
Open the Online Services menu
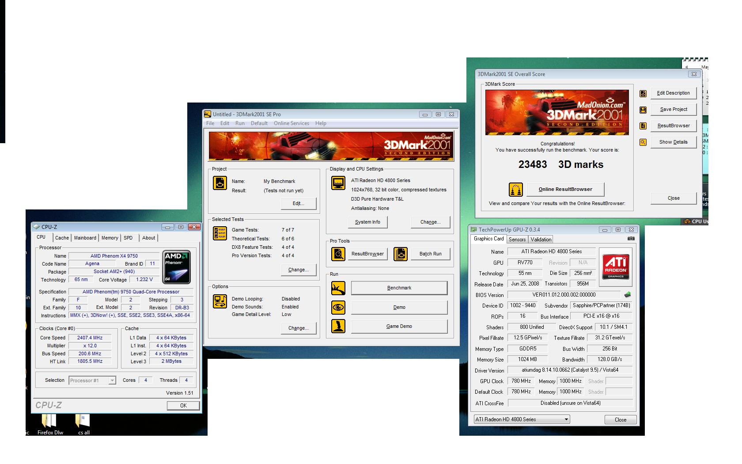[291, 123]
